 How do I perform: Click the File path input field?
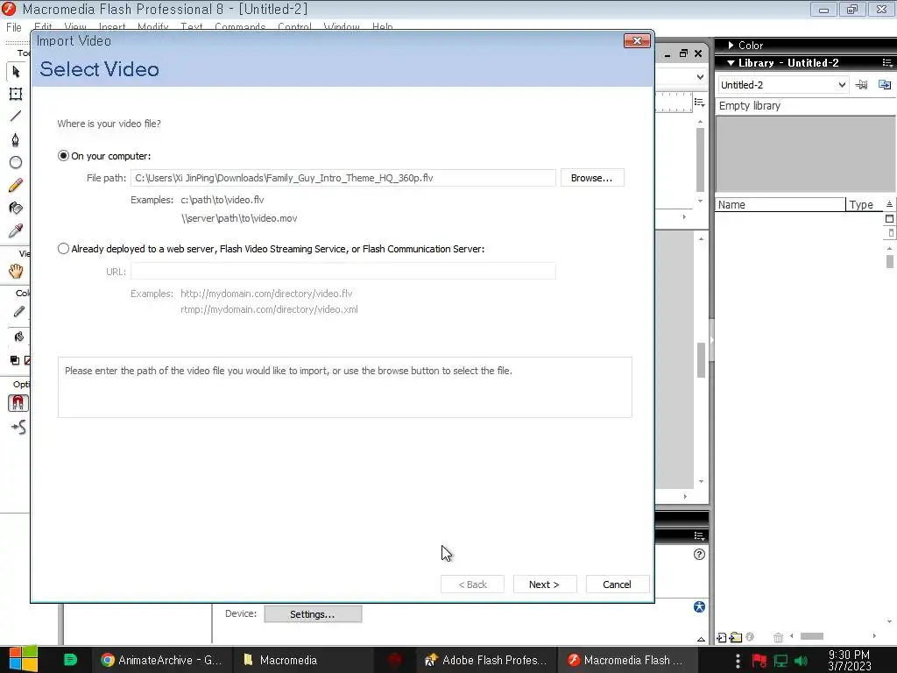[343, 178]
